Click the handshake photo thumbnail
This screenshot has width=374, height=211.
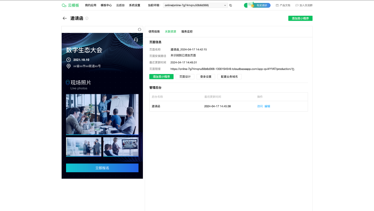click(84, 147)
